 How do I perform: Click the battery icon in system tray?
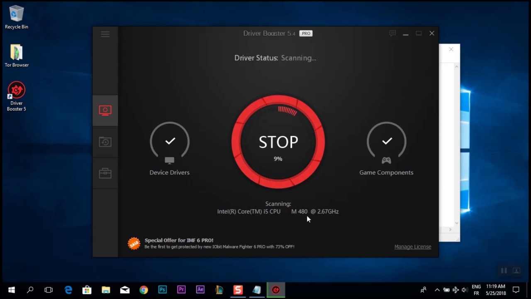pyautogui.click(x=446, y=290)
